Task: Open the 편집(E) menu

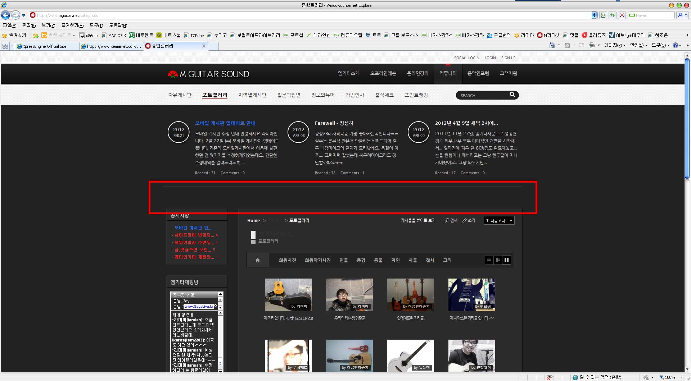Action: pos(29,25)
